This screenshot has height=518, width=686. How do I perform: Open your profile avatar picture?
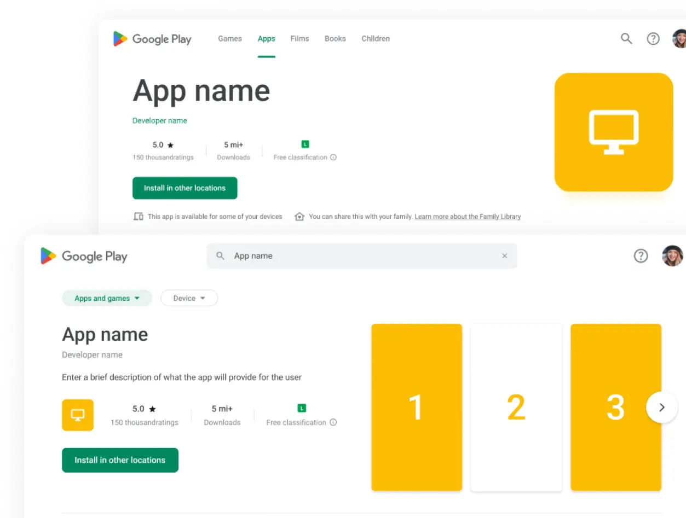coord(679,38)
